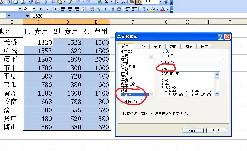Click the Copy icon
Screen dimensions: 247x151
pos(53,2)
